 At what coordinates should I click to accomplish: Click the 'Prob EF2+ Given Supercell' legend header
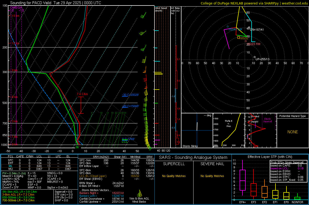coord(287,162)
